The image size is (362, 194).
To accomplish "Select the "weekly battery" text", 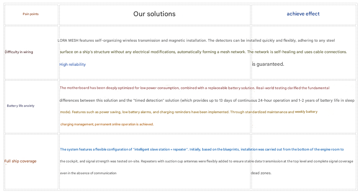I will [306, 112].
